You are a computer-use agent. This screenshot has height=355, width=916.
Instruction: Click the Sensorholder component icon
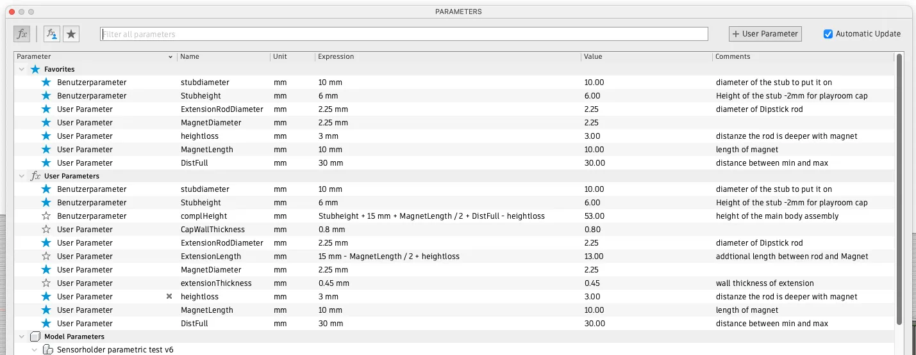click(x=47, y=350)
